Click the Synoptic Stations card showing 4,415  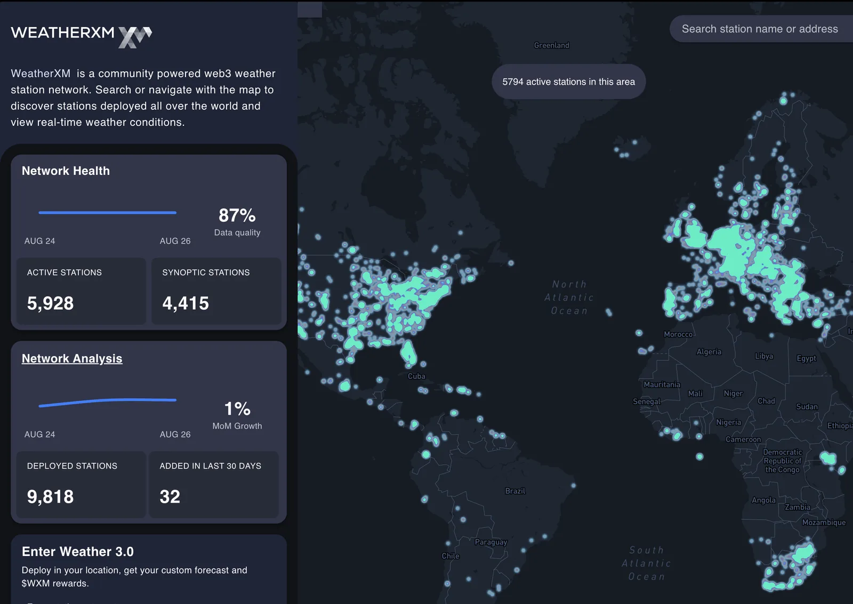click(x=216, y=291)
